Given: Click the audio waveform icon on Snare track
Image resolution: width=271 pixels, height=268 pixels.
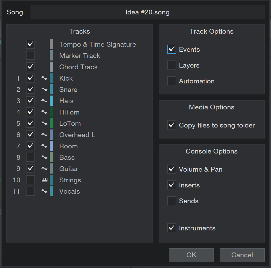Looking at the screenshot, I should (x=44, y=90).
